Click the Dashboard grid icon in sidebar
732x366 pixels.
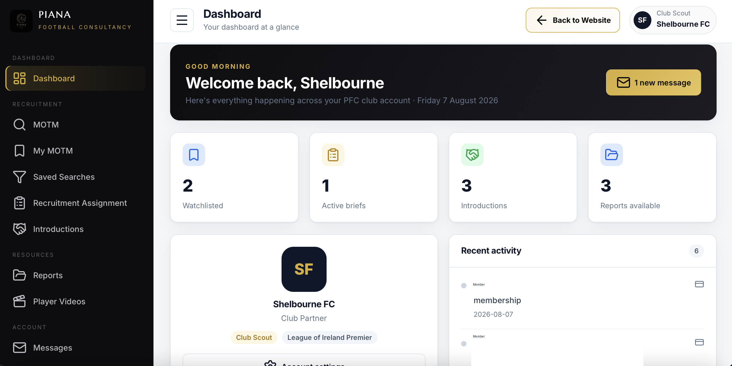(x=20, y=78)
